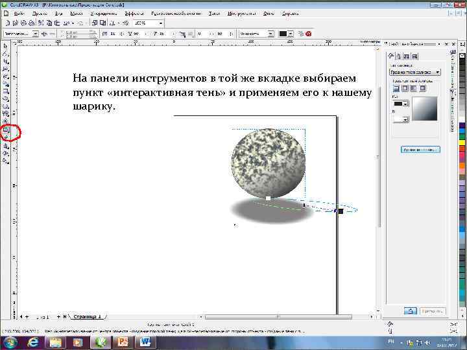
Task: Open the zoom level 100% dropdown
Action: click(x=161, y=23)
